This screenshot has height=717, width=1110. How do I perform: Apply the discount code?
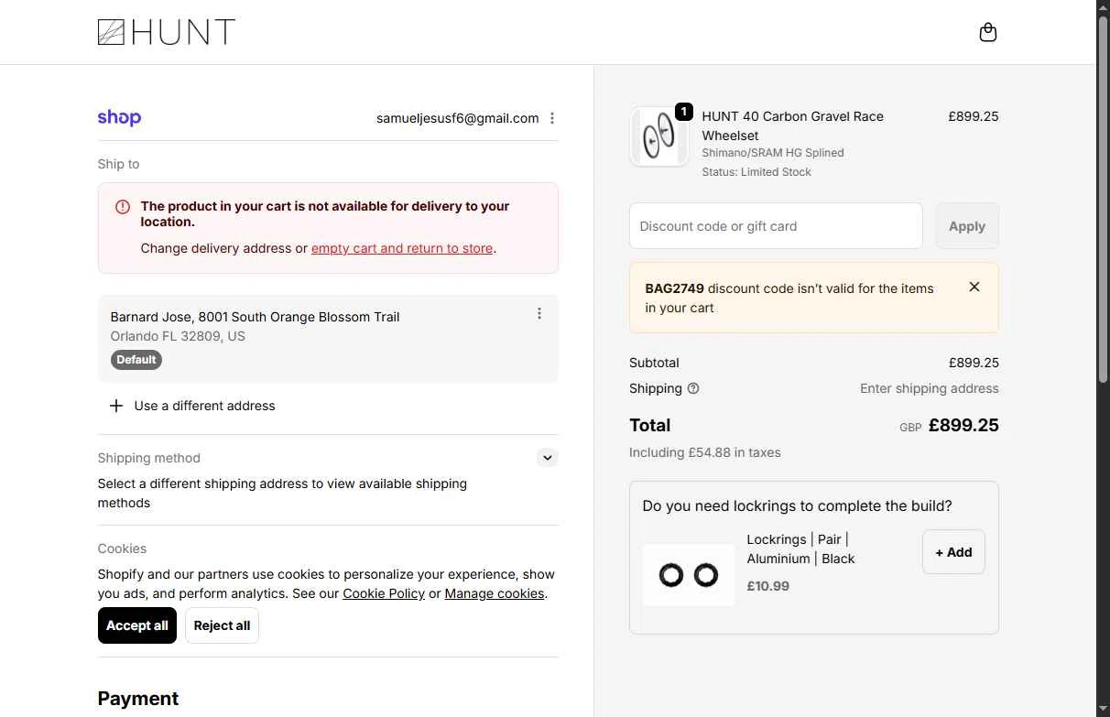967,226
